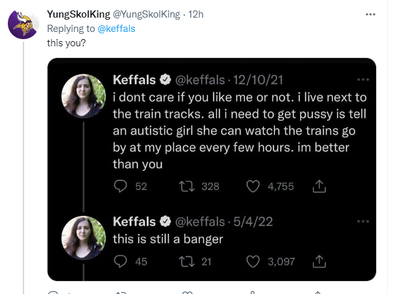Click the reply bubble icon showing 52
The width and height of the screenshot is (395, 294).
pyautogui.click(x=121, y=186)
